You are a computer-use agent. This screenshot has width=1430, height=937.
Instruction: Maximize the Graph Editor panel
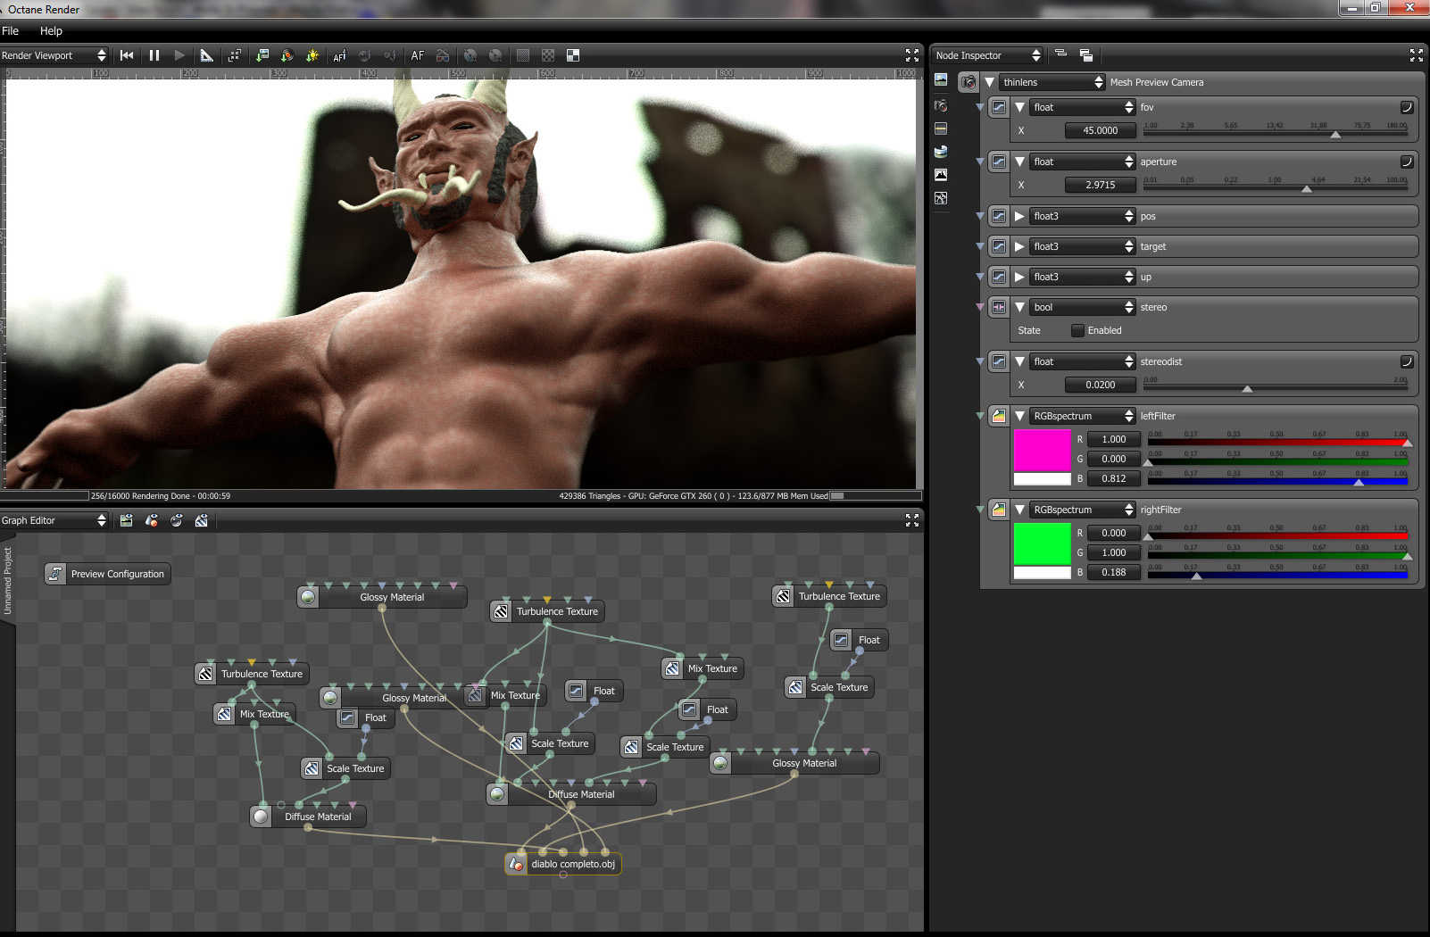(912, 520)
